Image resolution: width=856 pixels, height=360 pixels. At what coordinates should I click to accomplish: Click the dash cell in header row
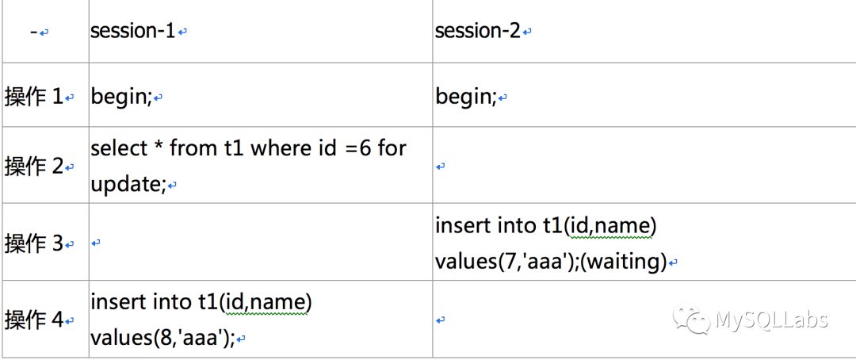pos(34,32)
